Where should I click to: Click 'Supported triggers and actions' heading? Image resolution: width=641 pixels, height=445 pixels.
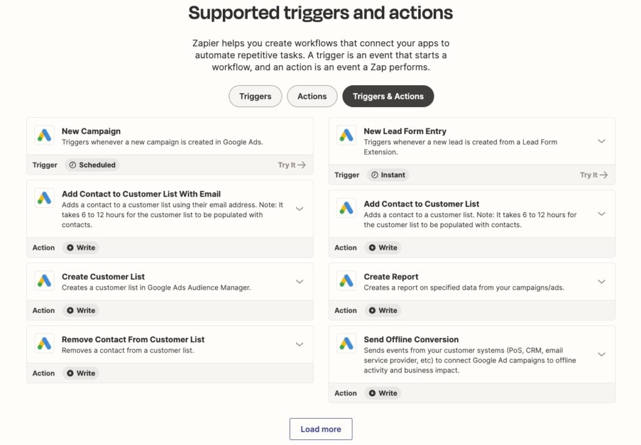click(320, 13)
